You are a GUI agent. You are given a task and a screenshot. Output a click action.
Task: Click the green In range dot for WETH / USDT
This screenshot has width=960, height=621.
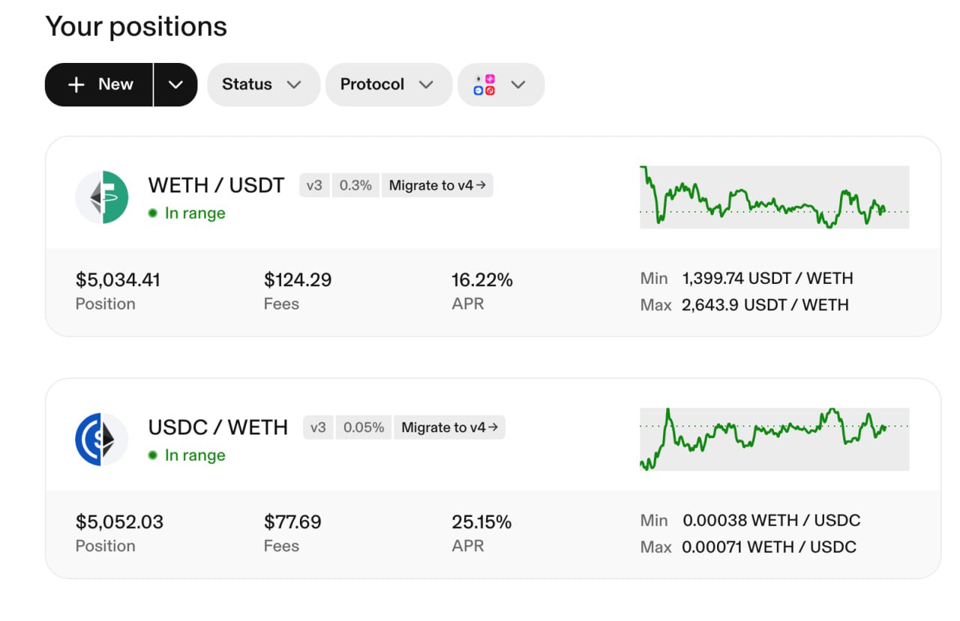[x=153, y=213]
